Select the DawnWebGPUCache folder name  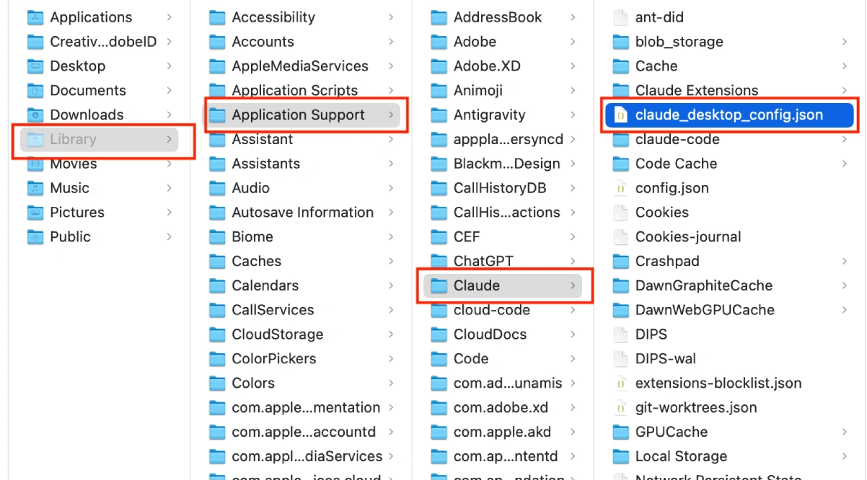point(705,310)
